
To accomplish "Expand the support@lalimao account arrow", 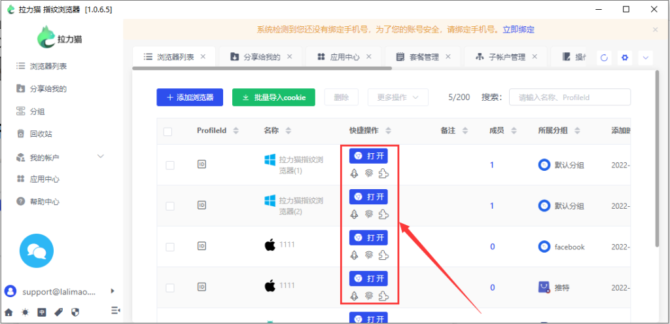I will click(x=113, y=291).
